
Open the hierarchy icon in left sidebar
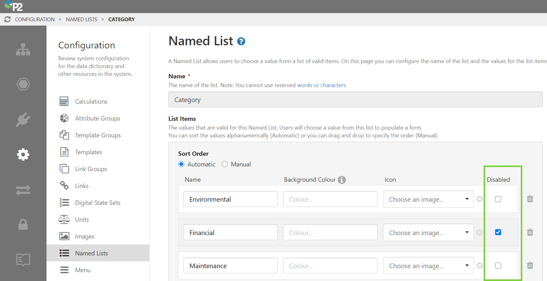23,49
